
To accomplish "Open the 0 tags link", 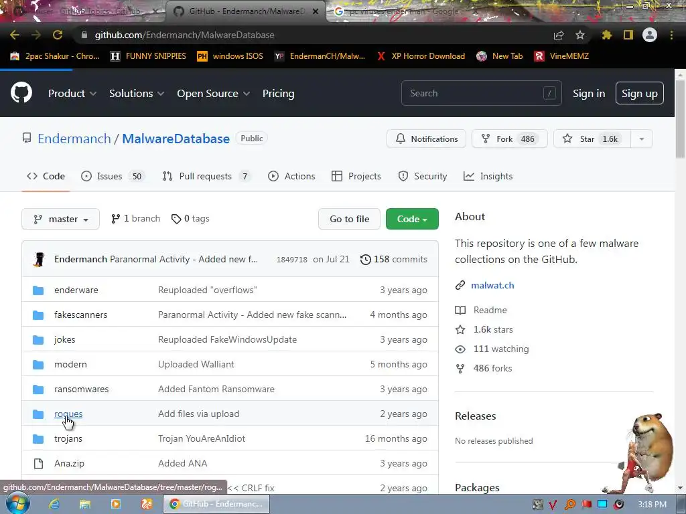I will pos(190,219).
